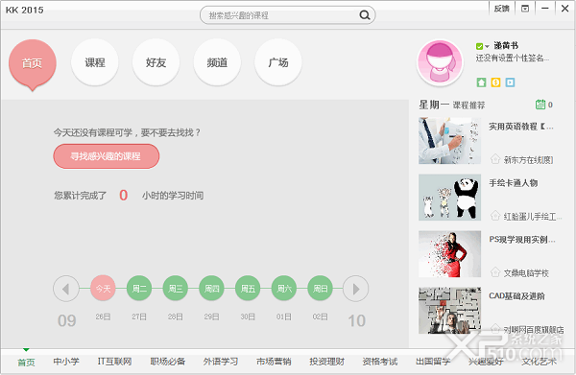The image size is (576, 375).
Task: Select the 周日 day circle
Action: click(x=321, y=289)
